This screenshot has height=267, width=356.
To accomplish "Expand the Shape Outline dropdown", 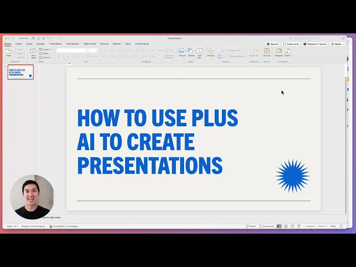I will click(x=235, y=56).
